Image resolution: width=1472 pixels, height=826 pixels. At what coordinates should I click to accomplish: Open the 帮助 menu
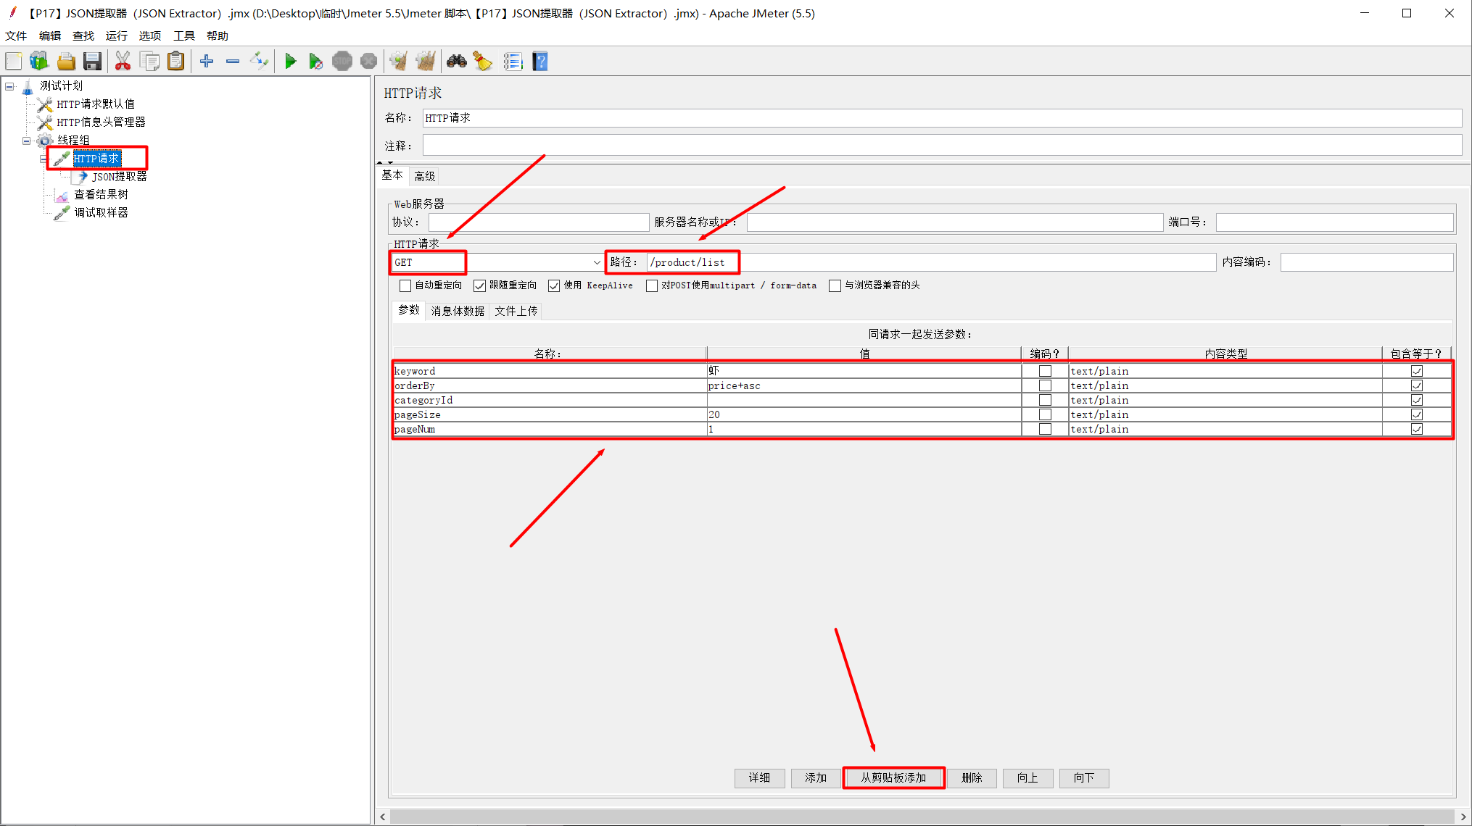point(218,36)
